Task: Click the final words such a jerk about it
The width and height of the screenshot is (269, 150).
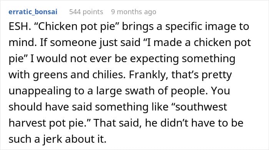Action: [x=58, y=139]
